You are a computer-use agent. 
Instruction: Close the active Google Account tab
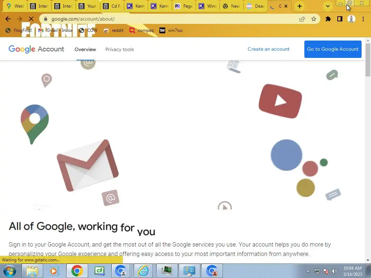point(286,6)
